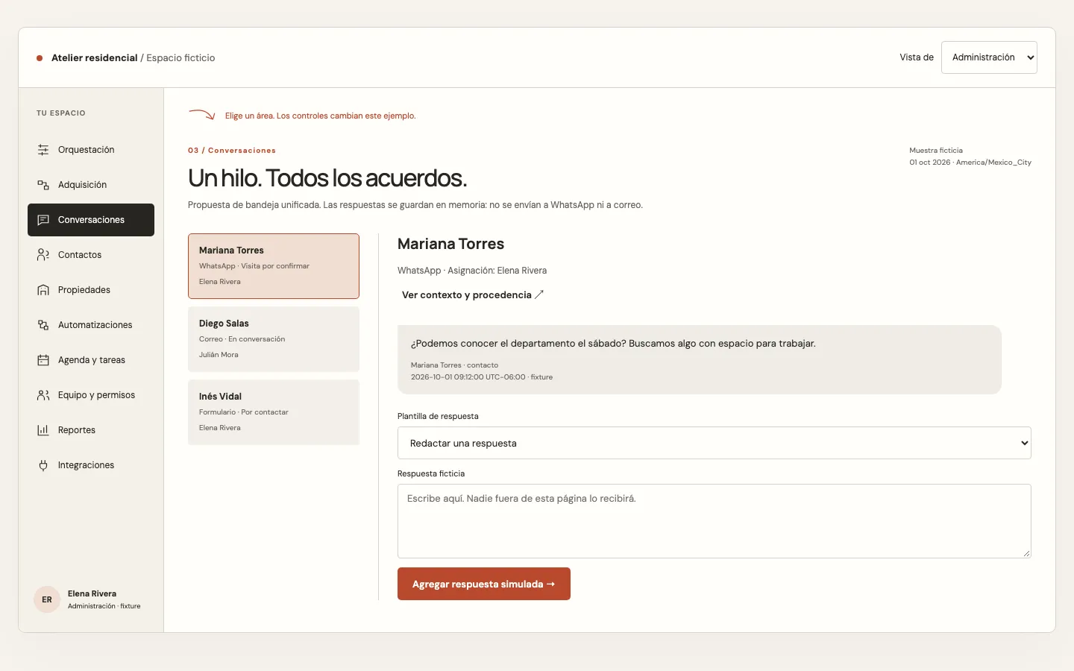Open the Inés Vidal conversation card
Image resolution: width=1074 pixels, height=671 pixels.
[274, 412]
